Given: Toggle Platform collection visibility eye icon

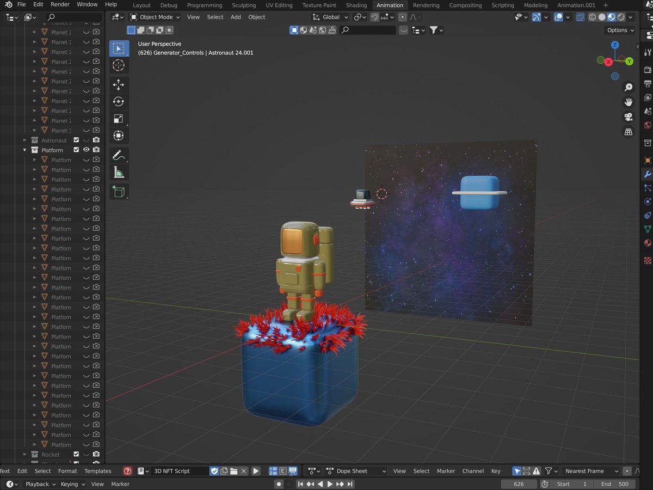Looking at the screenshot, I should pyautogui.click(x=86, y=150).
